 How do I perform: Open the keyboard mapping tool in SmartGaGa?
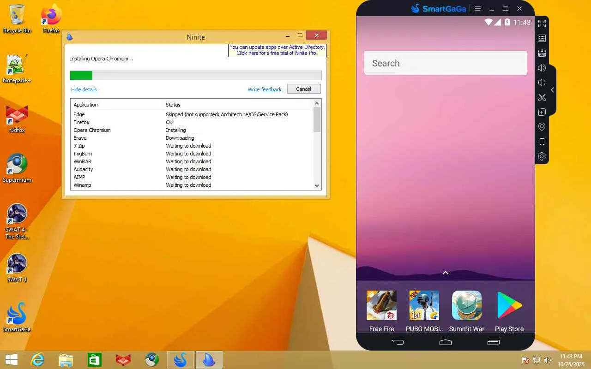point(542,38)
